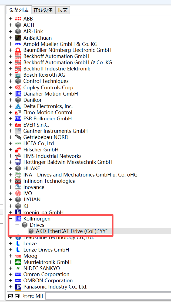Select KJ vendor entry
Image resolution: width=171 pixels, height=302 pixels.
pos(26,206)
